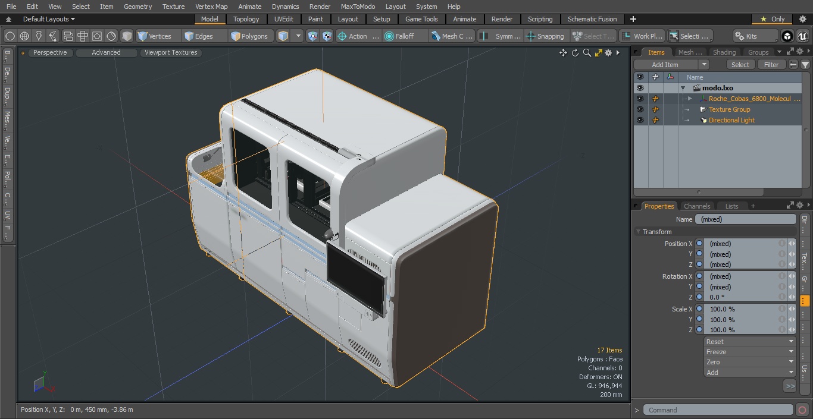Open the Geometry menu
813x419 pixels.
coord(137,7)
